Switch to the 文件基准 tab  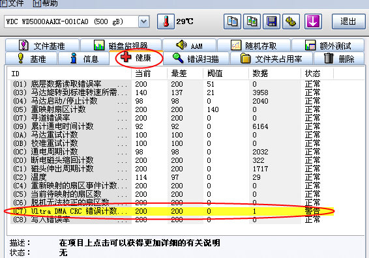click(x=42, y=46)
